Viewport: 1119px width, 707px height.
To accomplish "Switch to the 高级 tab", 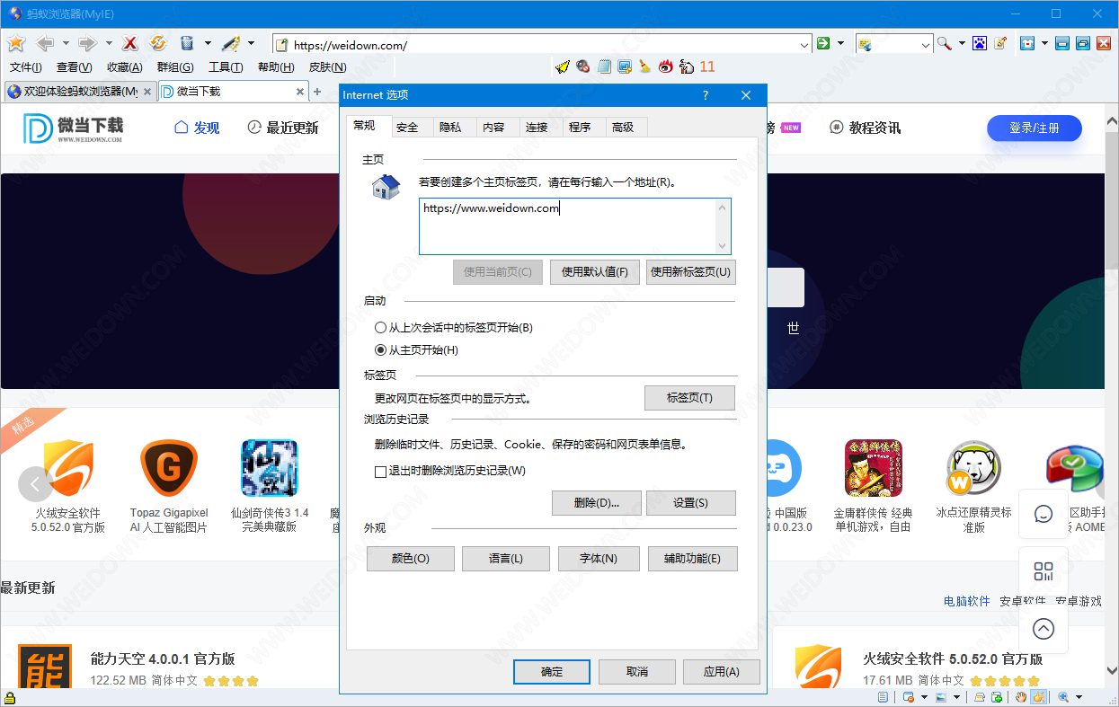I will (623, 128).
